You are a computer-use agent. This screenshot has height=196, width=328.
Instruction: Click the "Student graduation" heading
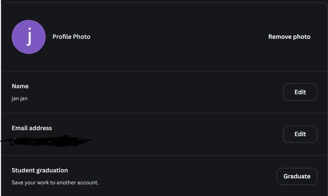(40, 170)
